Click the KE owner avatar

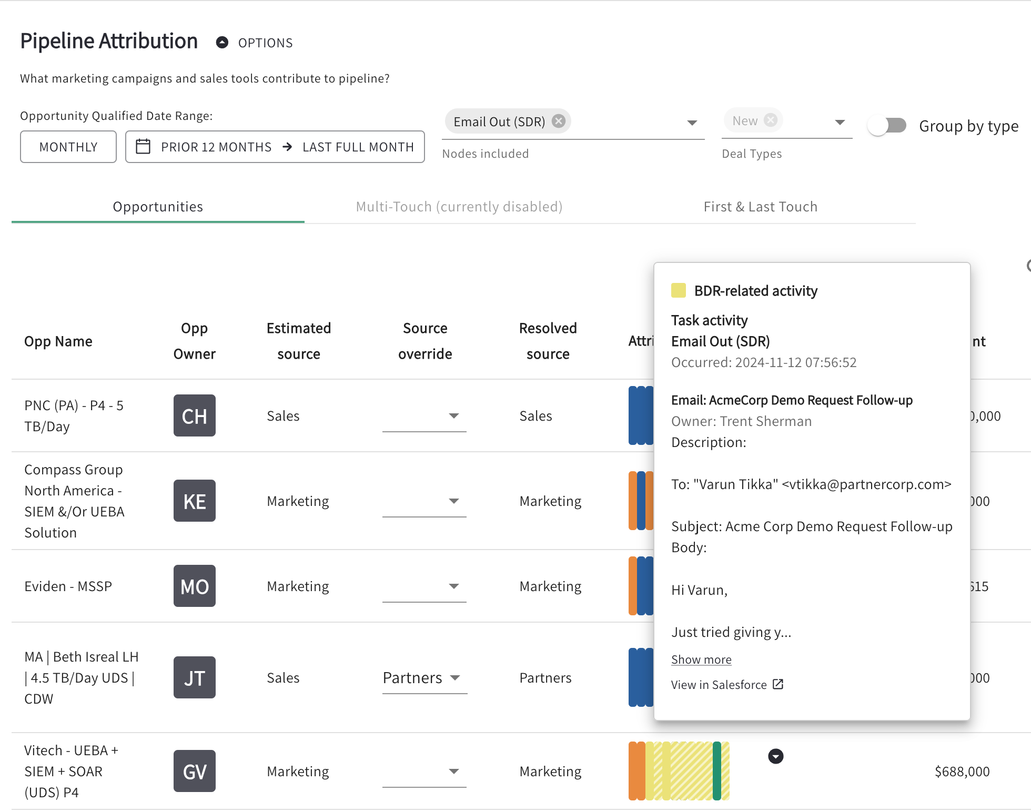coord(195,501)
